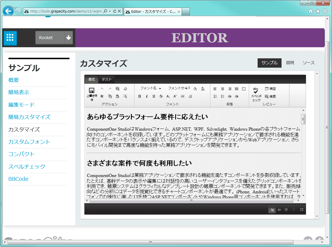Insert a bulleted list

click(x=222, y=96)
